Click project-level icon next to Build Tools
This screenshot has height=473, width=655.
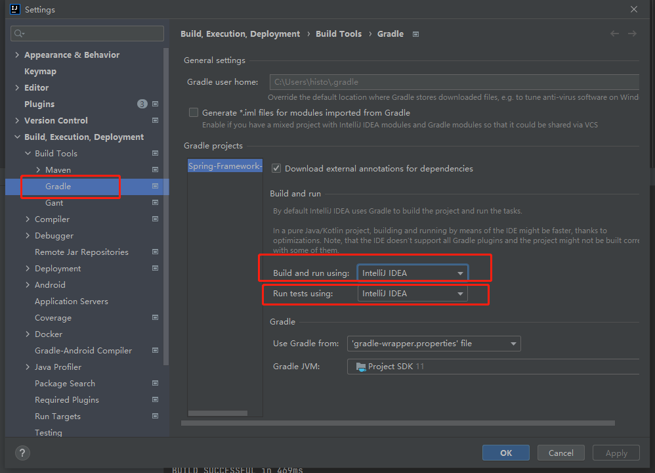(x=156, y=153)
